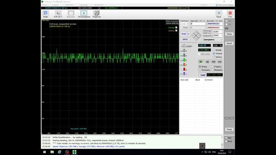Open the Настройки menu
The image size is (276, 155).
pyautogui.click(x=99, y=5)
